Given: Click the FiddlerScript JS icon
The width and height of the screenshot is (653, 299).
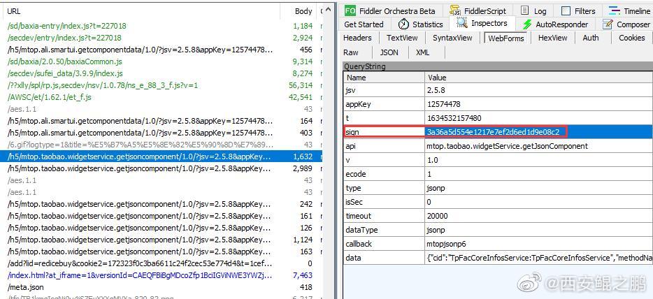Looking at the screenshot, I should (x=455, y=10).
